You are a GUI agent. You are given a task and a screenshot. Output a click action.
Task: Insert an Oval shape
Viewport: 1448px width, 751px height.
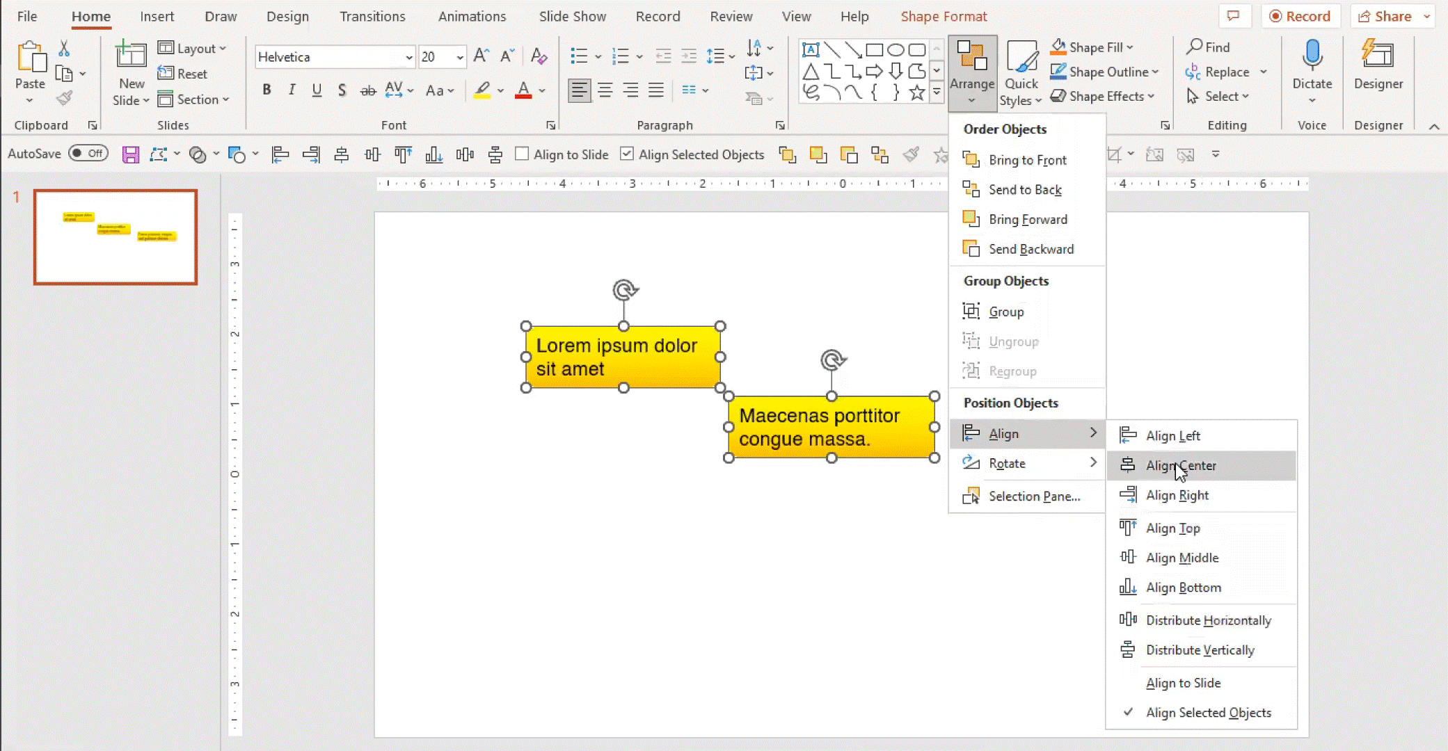click(x=896, y=49)
